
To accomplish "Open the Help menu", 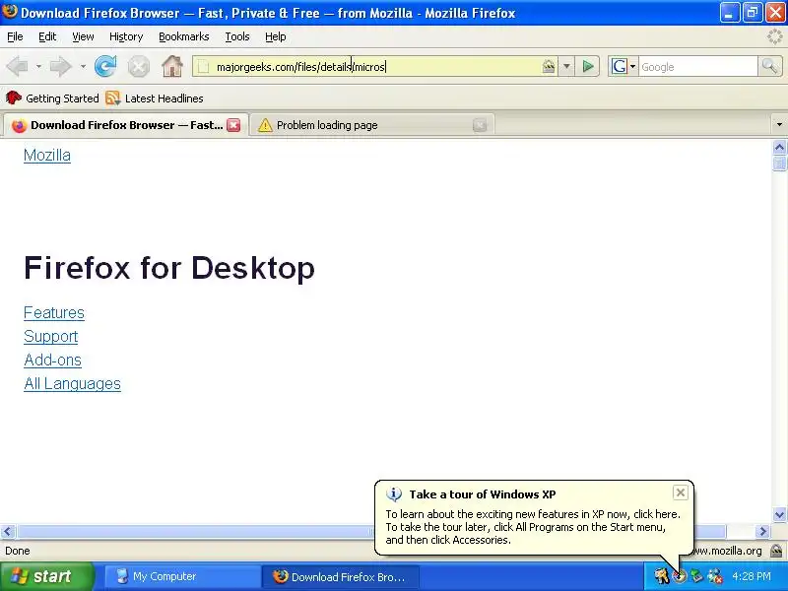I will click(276, 36).
